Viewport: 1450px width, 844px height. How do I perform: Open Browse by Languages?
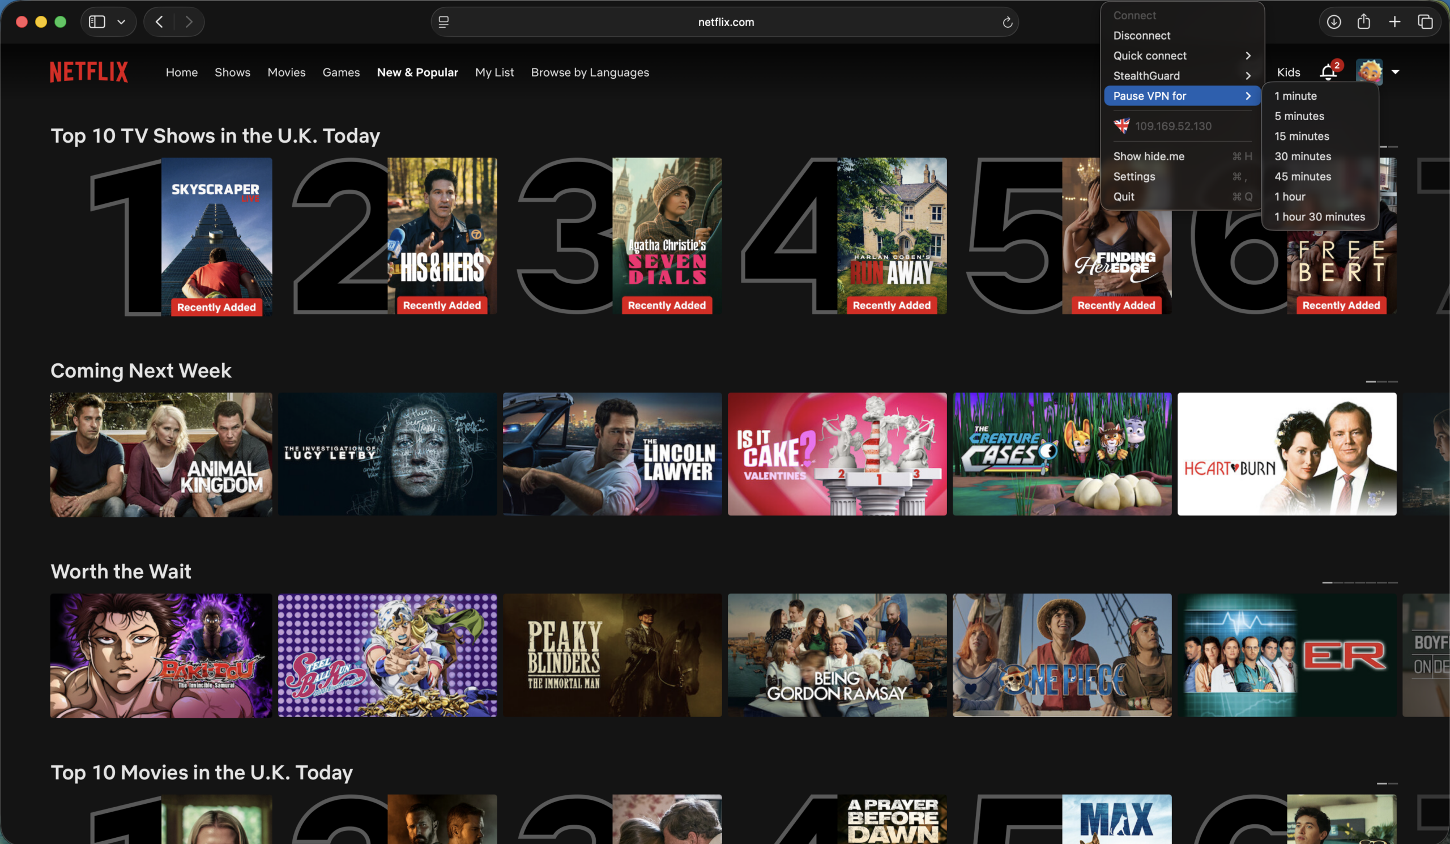click(590, 73)
